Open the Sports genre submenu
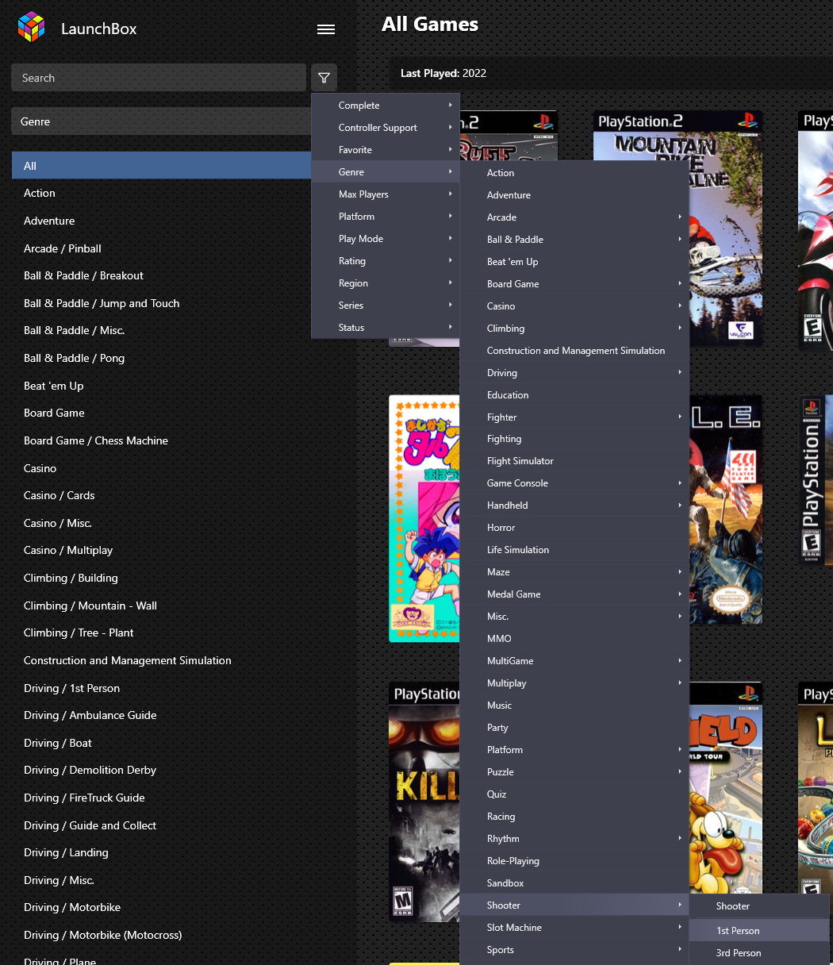833x965 pixels. click(x=574, y=950)
